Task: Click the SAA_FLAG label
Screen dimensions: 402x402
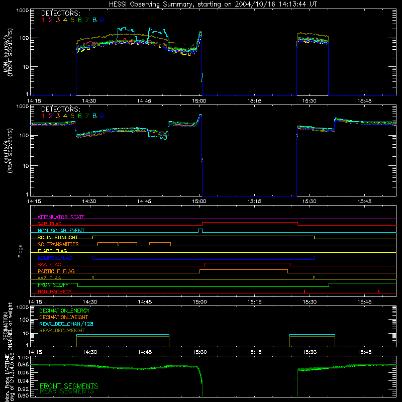Action: (49, 265)
